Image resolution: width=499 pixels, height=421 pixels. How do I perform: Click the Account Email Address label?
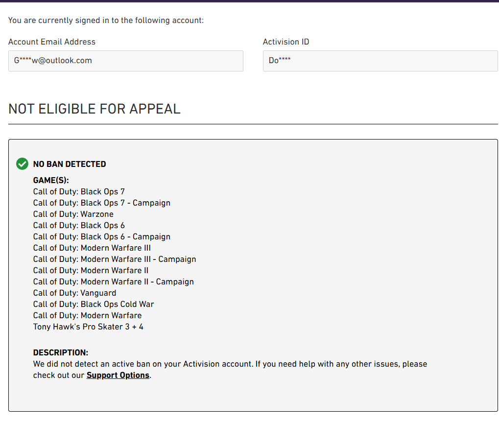(x=52, y=42)
